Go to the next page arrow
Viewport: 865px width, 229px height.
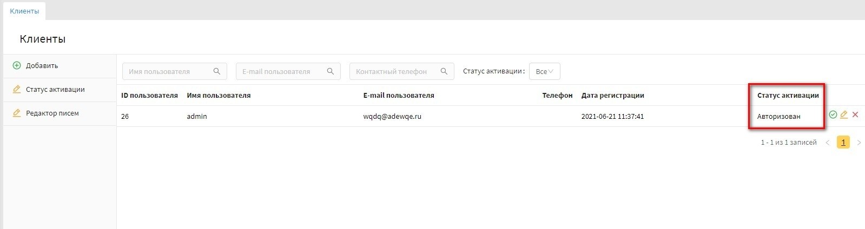pos(859,143)
